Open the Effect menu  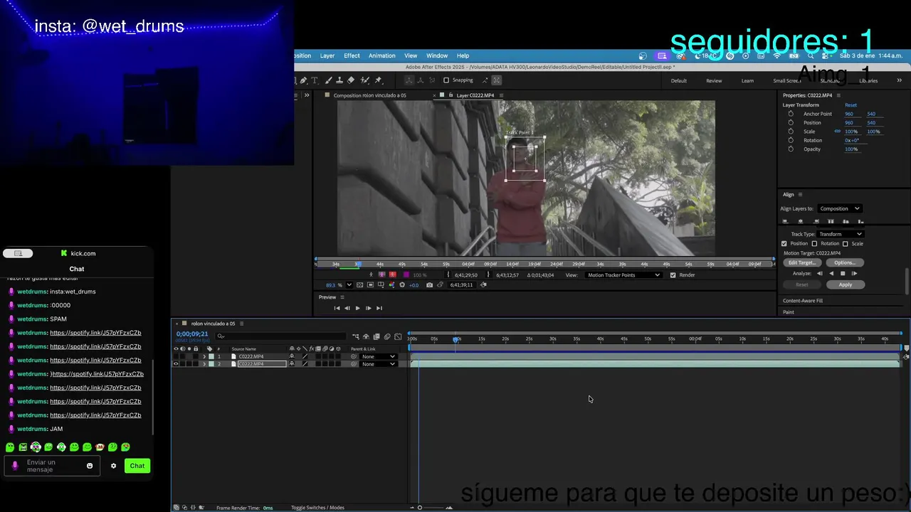352,55
